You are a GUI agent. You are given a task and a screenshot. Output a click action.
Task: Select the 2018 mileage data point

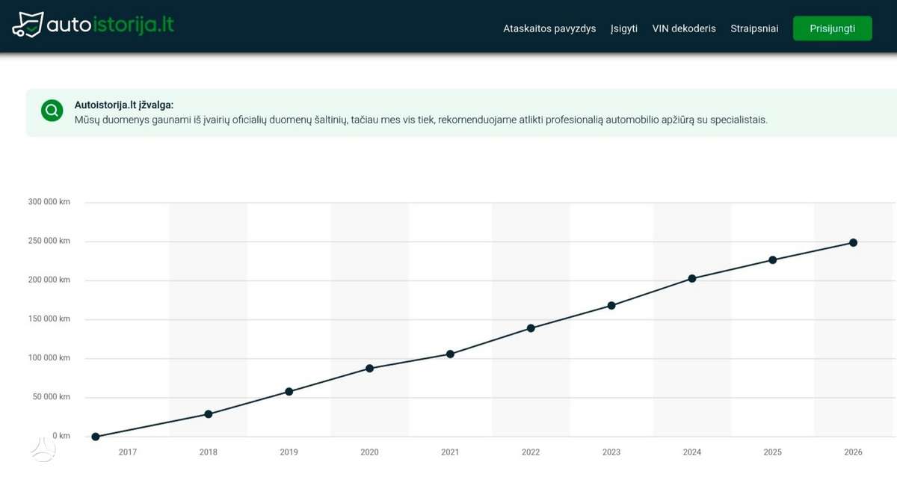(x=209, y=414)
